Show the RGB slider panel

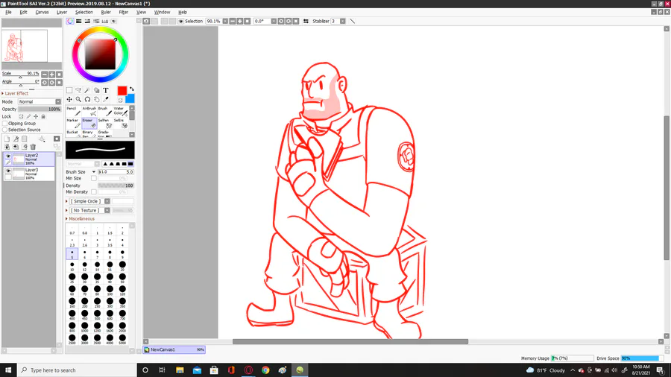pyautogui.click(x=79, y=21)
